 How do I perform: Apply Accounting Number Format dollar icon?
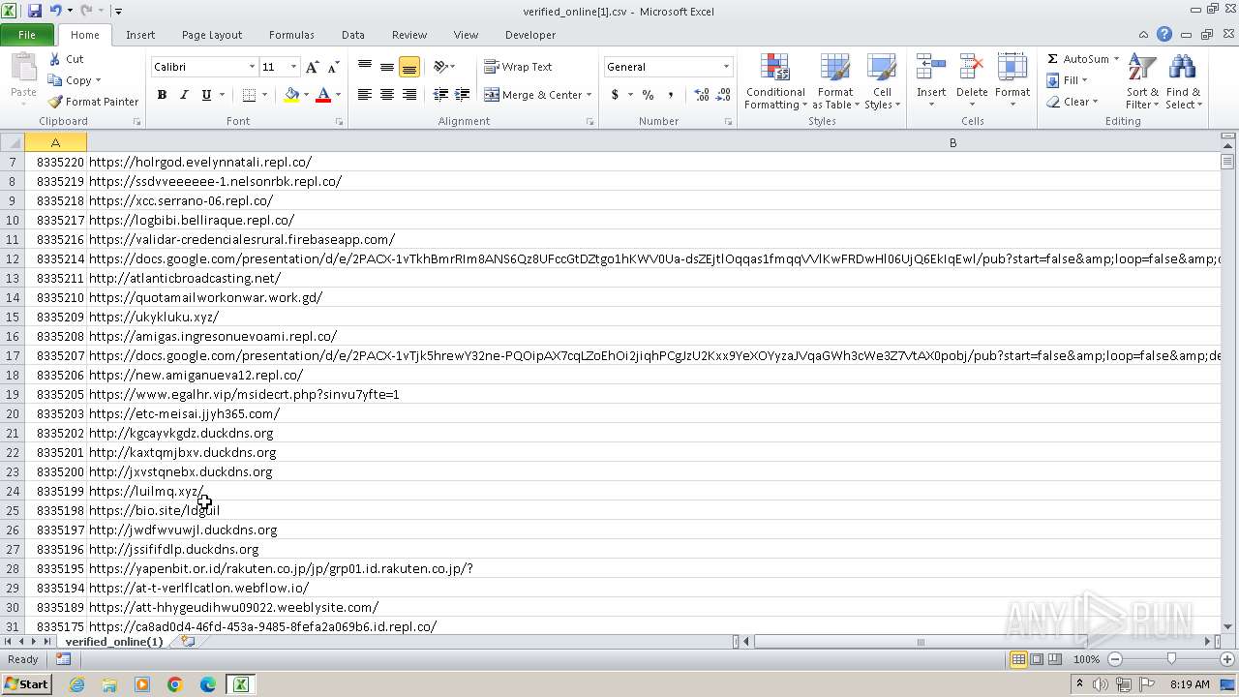[615, 95]
